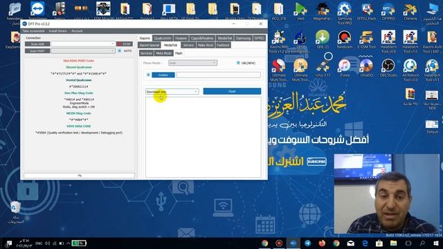The image size is (443, 249).
Task: Click the ENG language indicator in taskbar
Action: coord(39,243)
